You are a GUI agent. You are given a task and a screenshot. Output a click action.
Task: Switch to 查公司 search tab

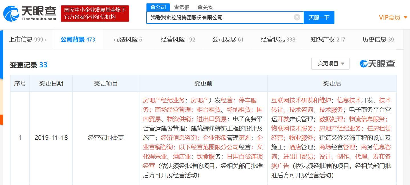[158, 7]
